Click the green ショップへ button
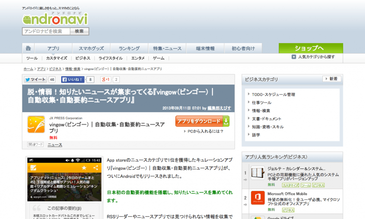 pos(311,48)
